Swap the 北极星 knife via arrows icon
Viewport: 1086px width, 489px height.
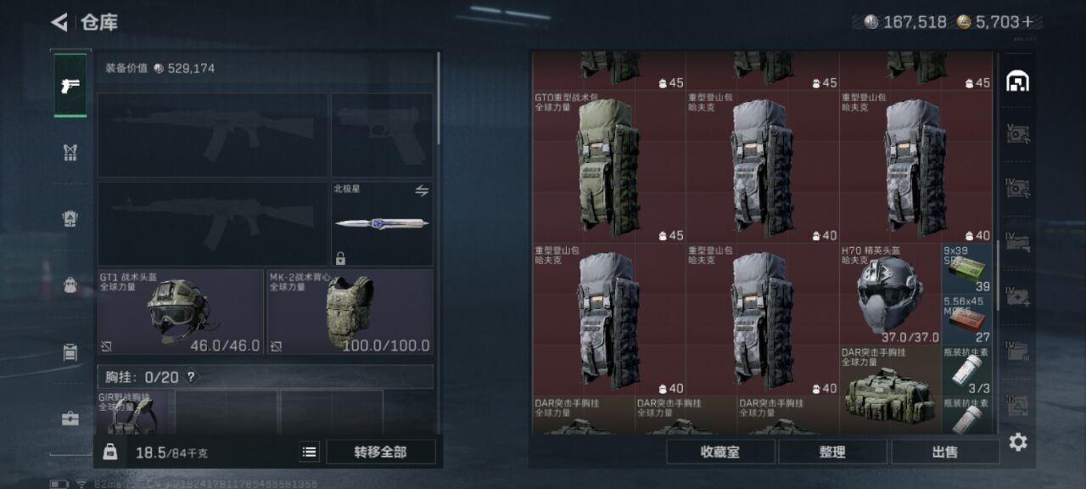coord(422,191)
